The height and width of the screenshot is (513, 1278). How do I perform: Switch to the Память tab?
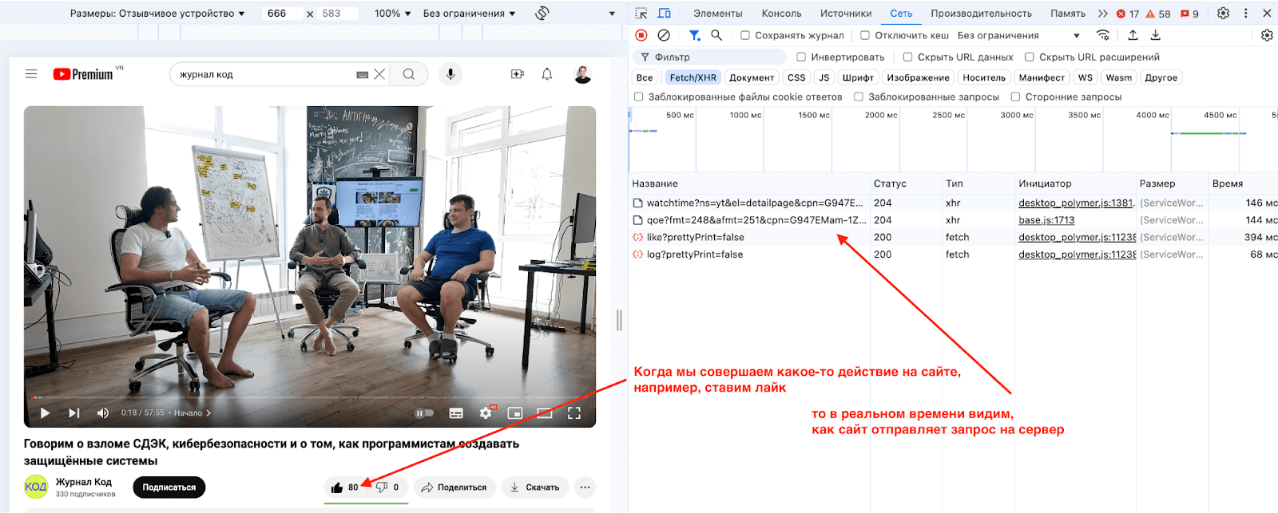[1068, 13]
